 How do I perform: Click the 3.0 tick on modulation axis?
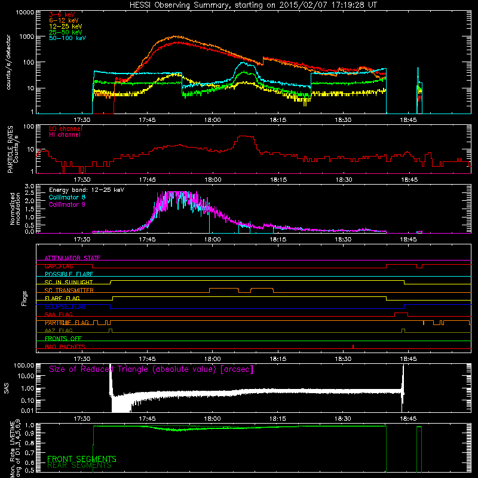point(29,186)
